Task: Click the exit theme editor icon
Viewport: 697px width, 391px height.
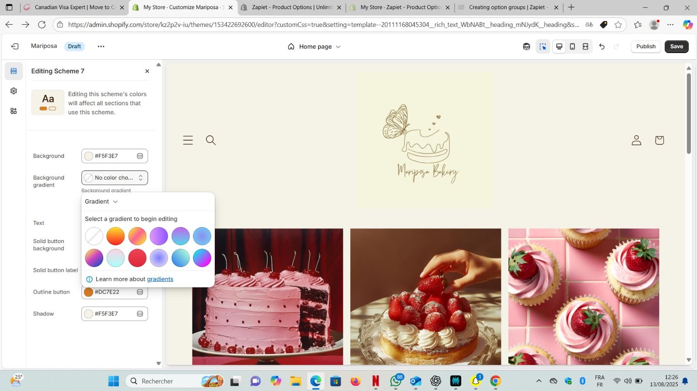Action: tap(15, 47)
